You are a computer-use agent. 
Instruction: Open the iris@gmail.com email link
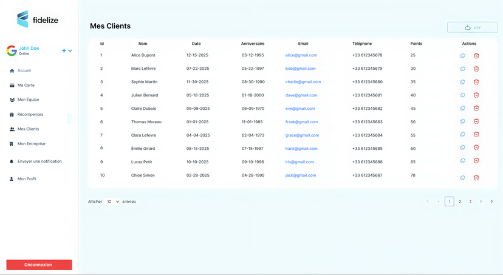299,162
